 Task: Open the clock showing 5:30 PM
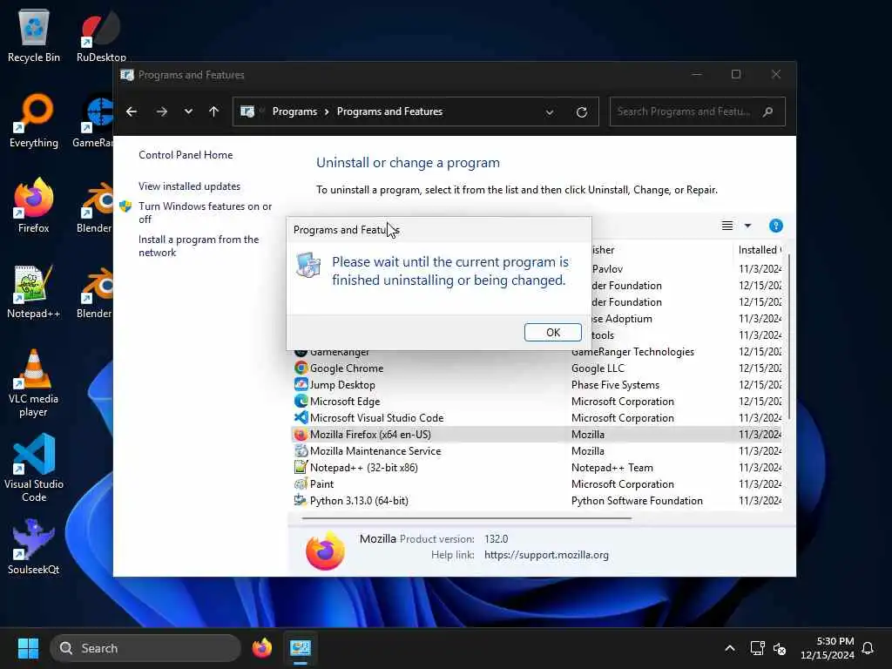pyautogui.click(x=828, y=648)
